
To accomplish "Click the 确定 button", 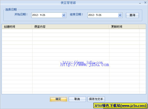I will coord(58,99).
